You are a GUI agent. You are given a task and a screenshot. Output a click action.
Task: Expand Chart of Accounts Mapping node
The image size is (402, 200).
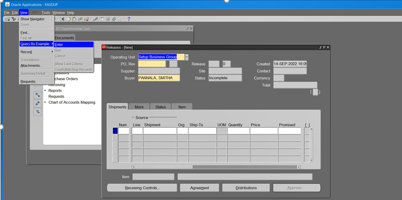[45, 102]
